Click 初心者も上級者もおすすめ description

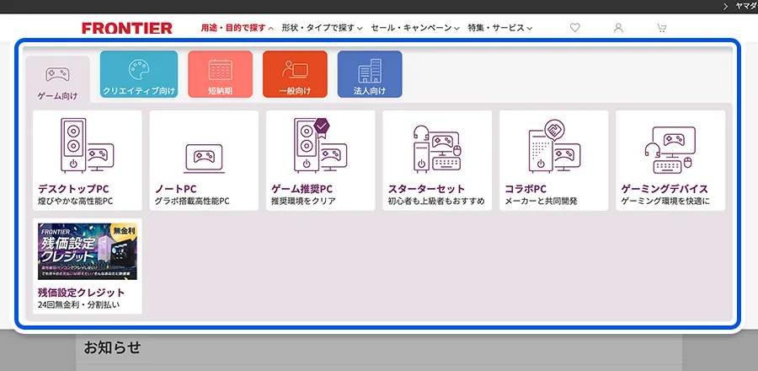click(436, 202)
